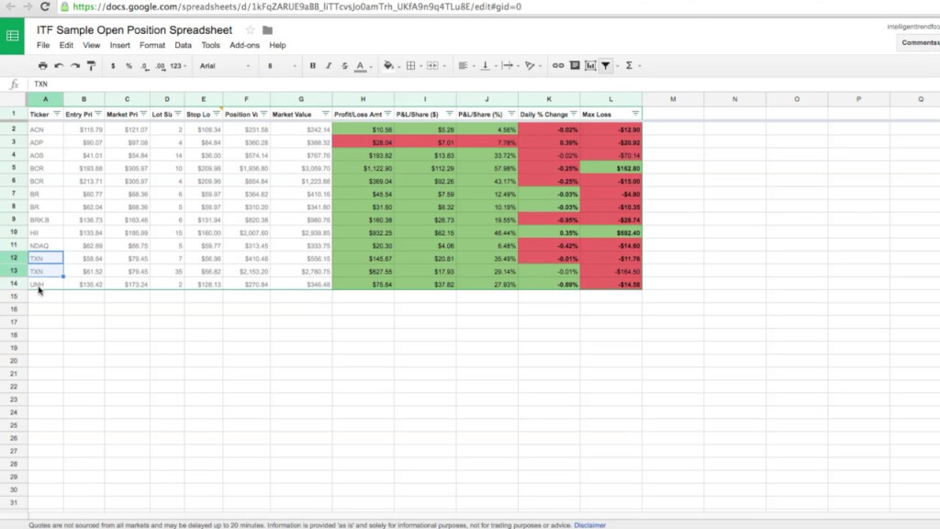The height and width of the screenshot is (529, 940).
Task: Click the Insert link icon
Action: (558, 65)
